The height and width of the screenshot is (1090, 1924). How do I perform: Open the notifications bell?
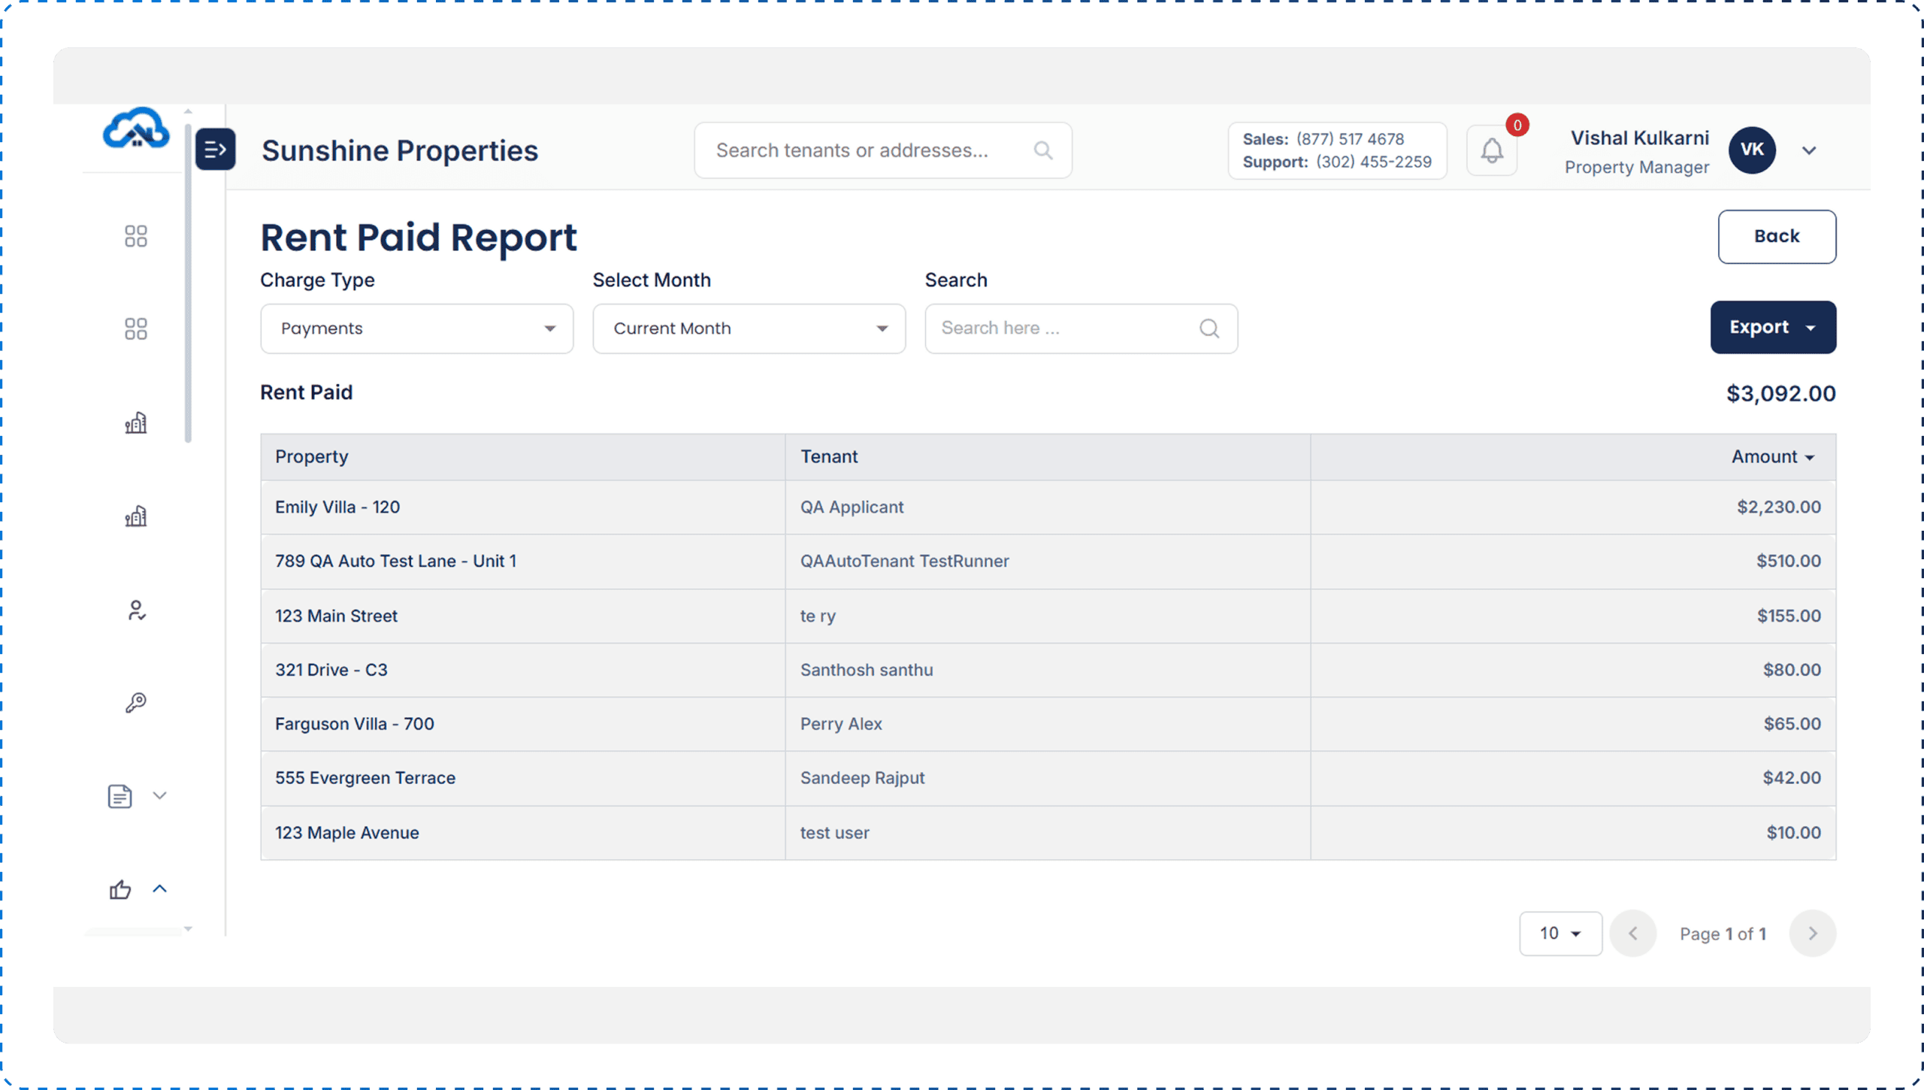click(x=1492, y=150)
